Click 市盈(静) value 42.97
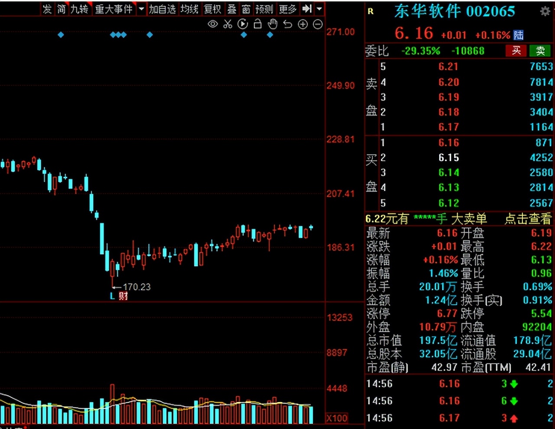The height and width of the screenshot is (429, 555). pyautogui.click(x=444, y=367)
